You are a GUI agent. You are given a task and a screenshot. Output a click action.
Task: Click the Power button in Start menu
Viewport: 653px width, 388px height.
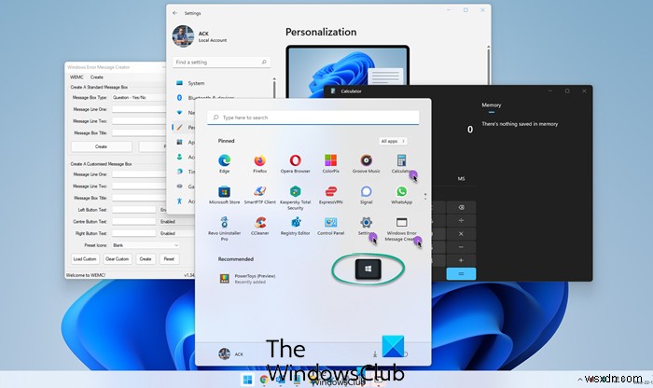pyautogui.click(x=405, y=354)
